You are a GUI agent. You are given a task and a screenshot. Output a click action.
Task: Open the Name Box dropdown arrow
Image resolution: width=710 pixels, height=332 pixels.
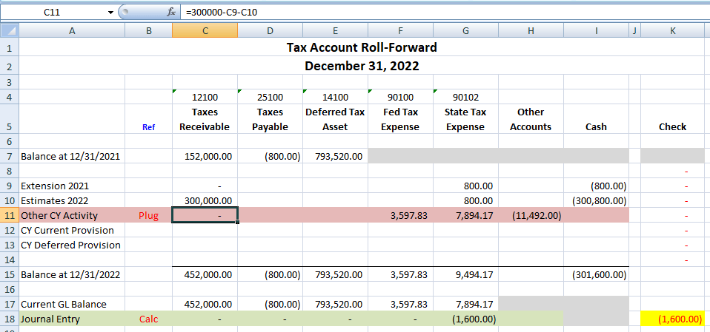111,12
